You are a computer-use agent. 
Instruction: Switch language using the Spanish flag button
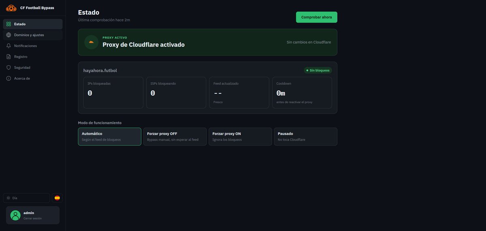point(57,198)
